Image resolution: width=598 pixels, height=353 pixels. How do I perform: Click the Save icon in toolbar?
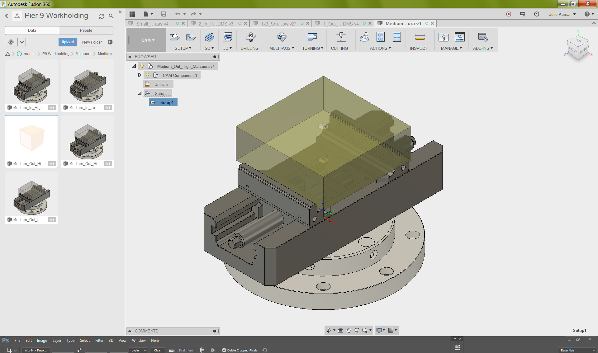point(164,14)
